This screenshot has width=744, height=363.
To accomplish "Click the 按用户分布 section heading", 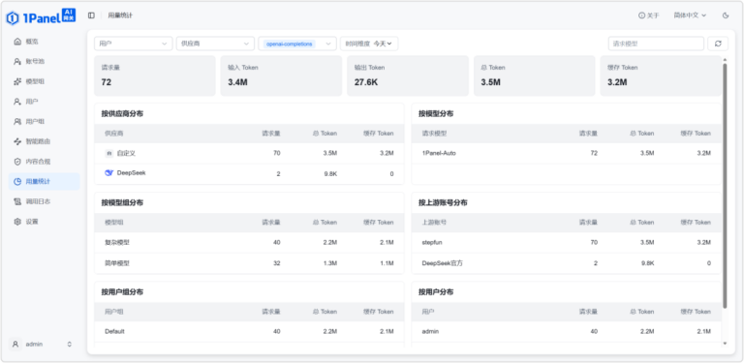I will coord(436,292).
